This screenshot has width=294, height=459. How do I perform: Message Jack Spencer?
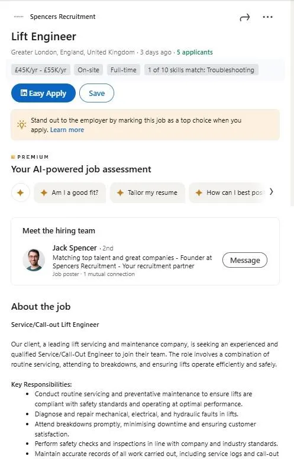(245, 260)
